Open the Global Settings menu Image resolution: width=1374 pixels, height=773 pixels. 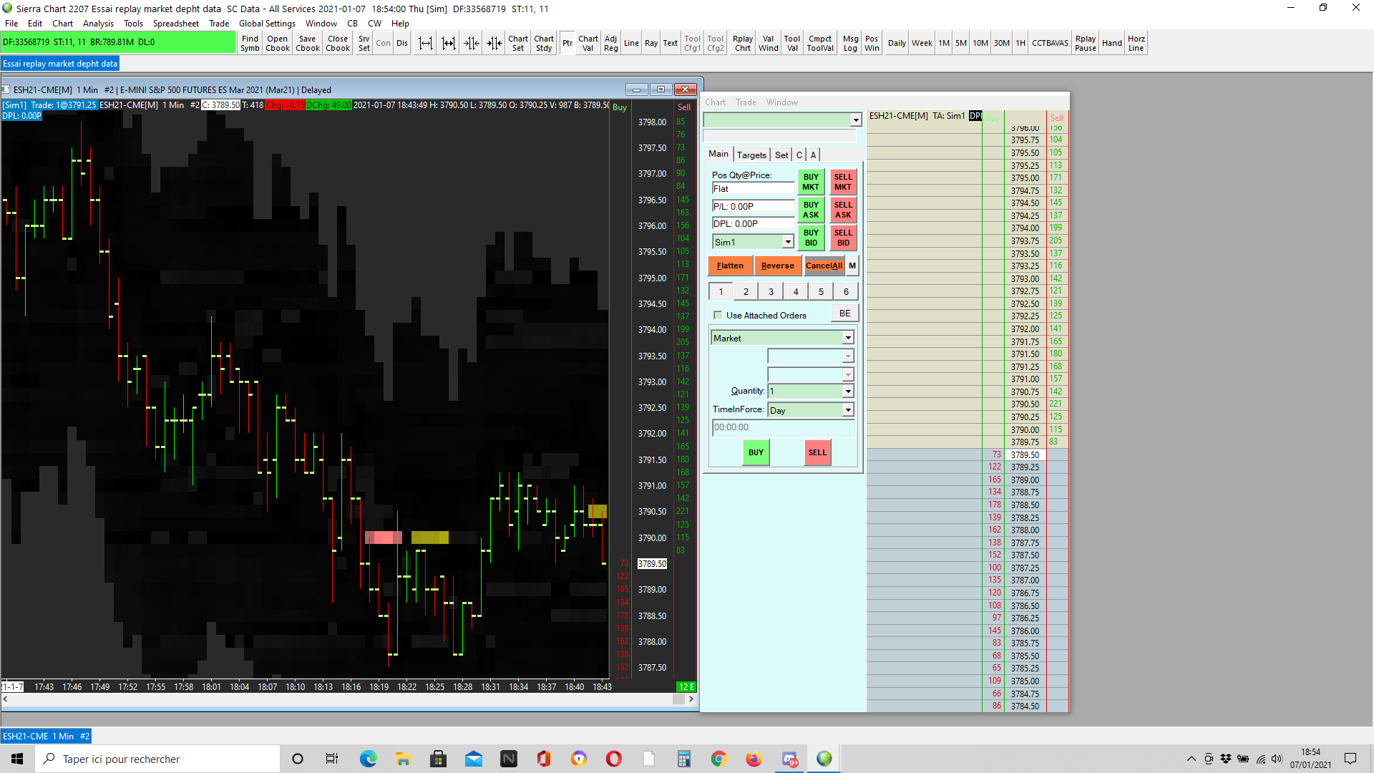tap(267, 24)
